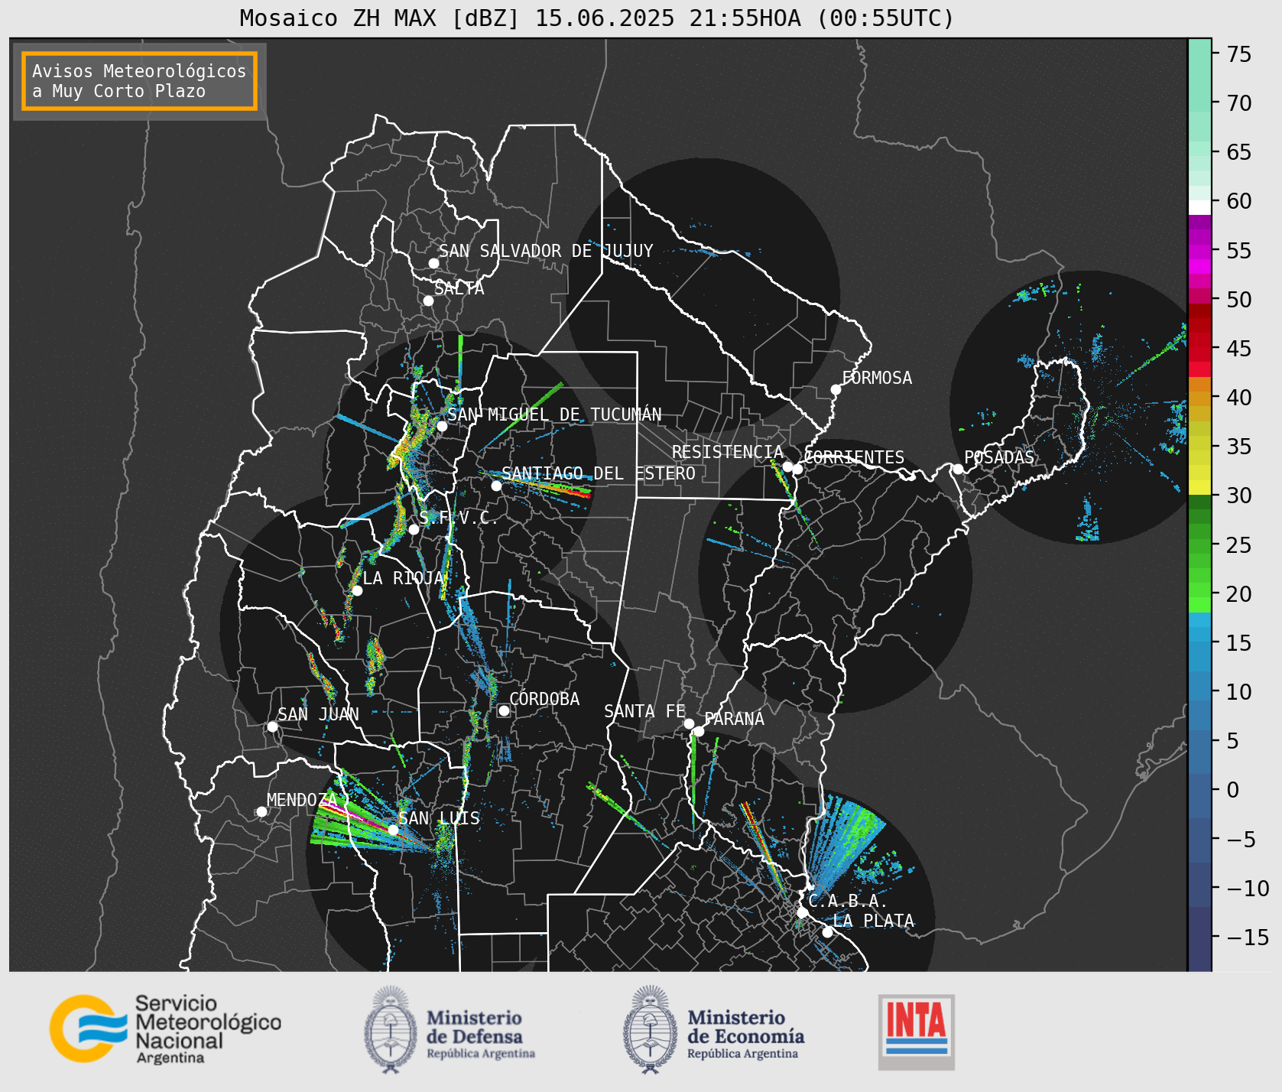This screenshot has width=1282, height=1092.
Task: Click the Ministerio de Defensa emblem
Action: pyautogui.click(x=391, y=1029)
